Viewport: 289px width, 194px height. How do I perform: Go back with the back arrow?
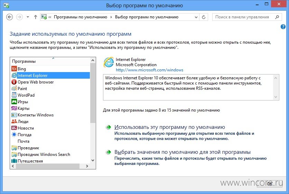pos(9,17)
